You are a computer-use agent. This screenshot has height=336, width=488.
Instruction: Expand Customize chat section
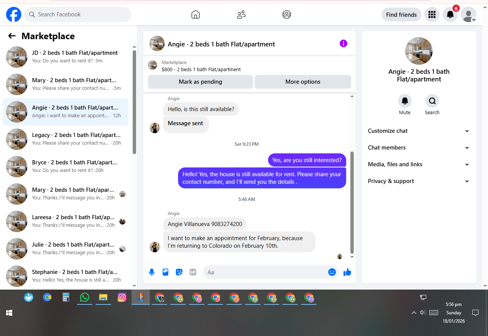tap(419, 131)
